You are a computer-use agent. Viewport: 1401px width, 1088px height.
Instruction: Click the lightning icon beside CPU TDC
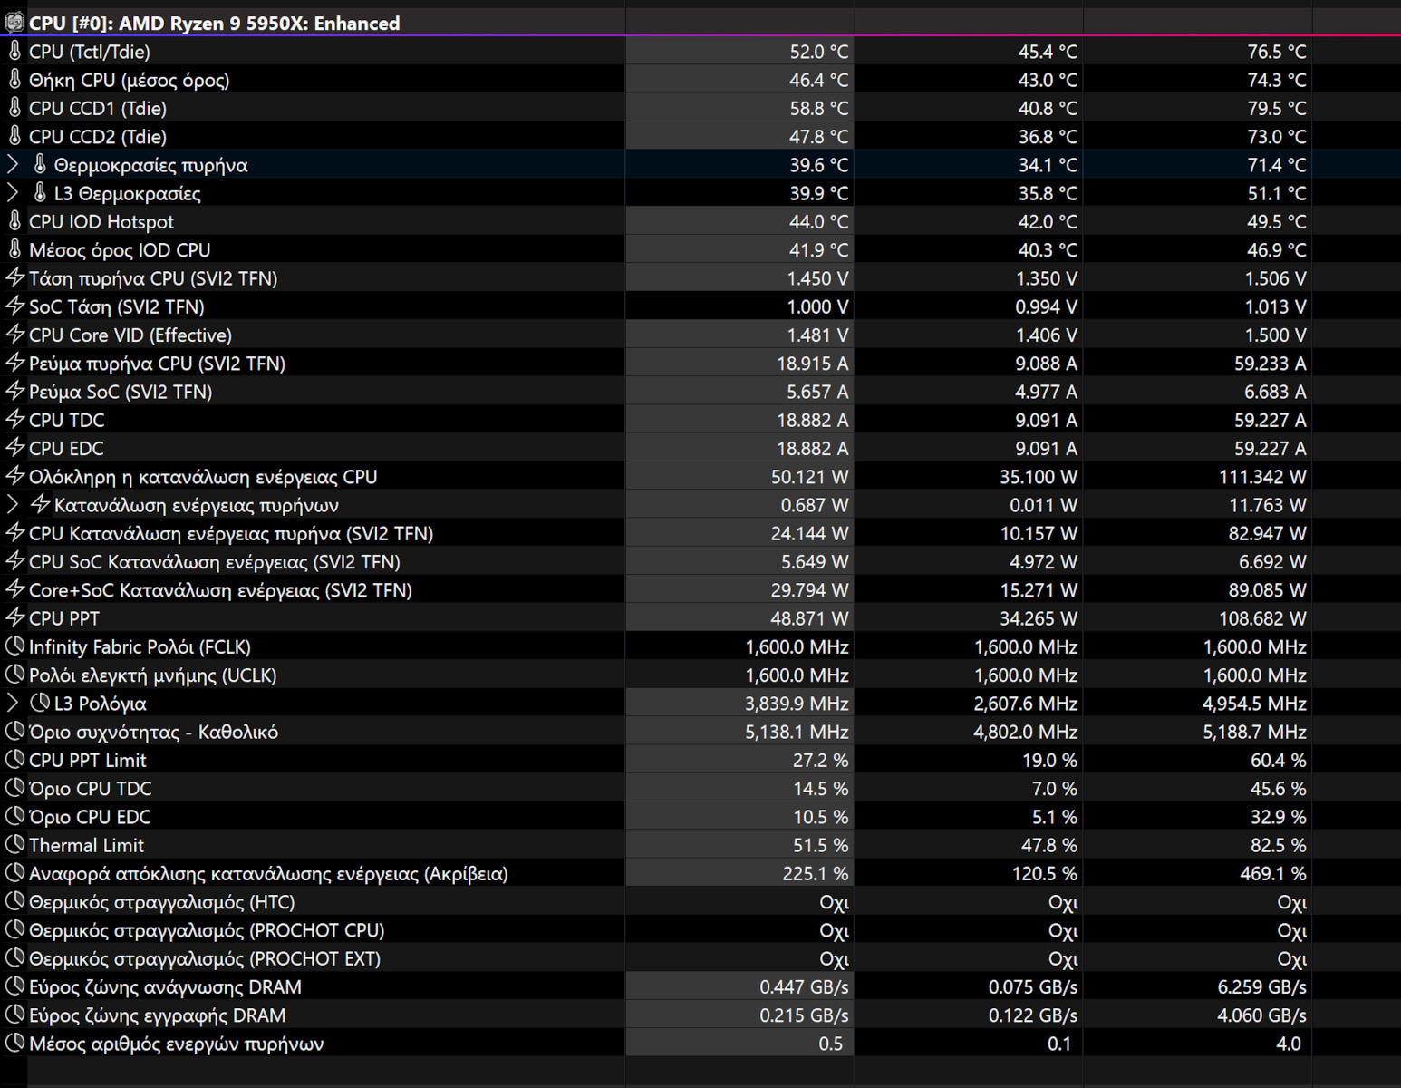14,420
